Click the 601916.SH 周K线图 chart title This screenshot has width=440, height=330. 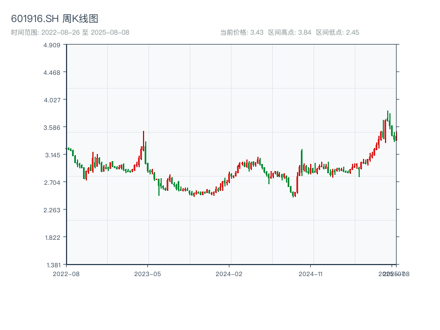pos(55,19)
